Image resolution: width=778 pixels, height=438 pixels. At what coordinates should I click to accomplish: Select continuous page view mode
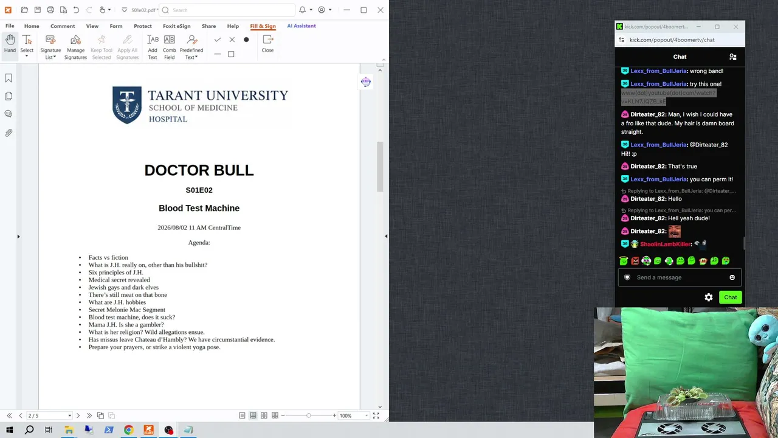pos(253,415)
